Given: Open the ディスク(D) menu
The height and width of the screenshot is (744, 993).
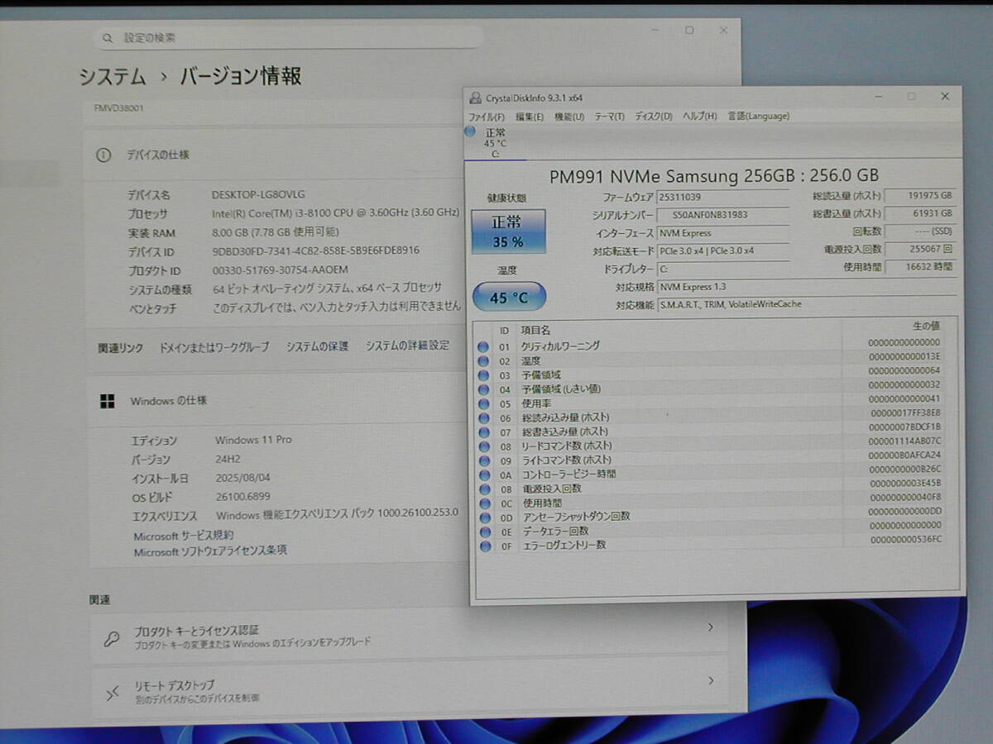Looking at the screenshot, I should [653, 117].
